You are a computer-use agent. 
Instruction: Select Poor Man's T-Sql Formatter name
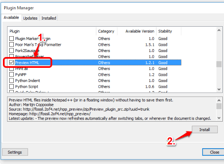pos(38,45)
